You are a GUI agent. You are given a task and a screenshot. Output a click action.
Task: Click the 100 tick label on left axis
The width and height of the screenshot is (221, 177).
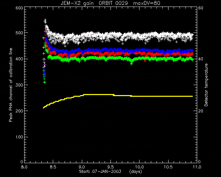[x=19, y=137]
